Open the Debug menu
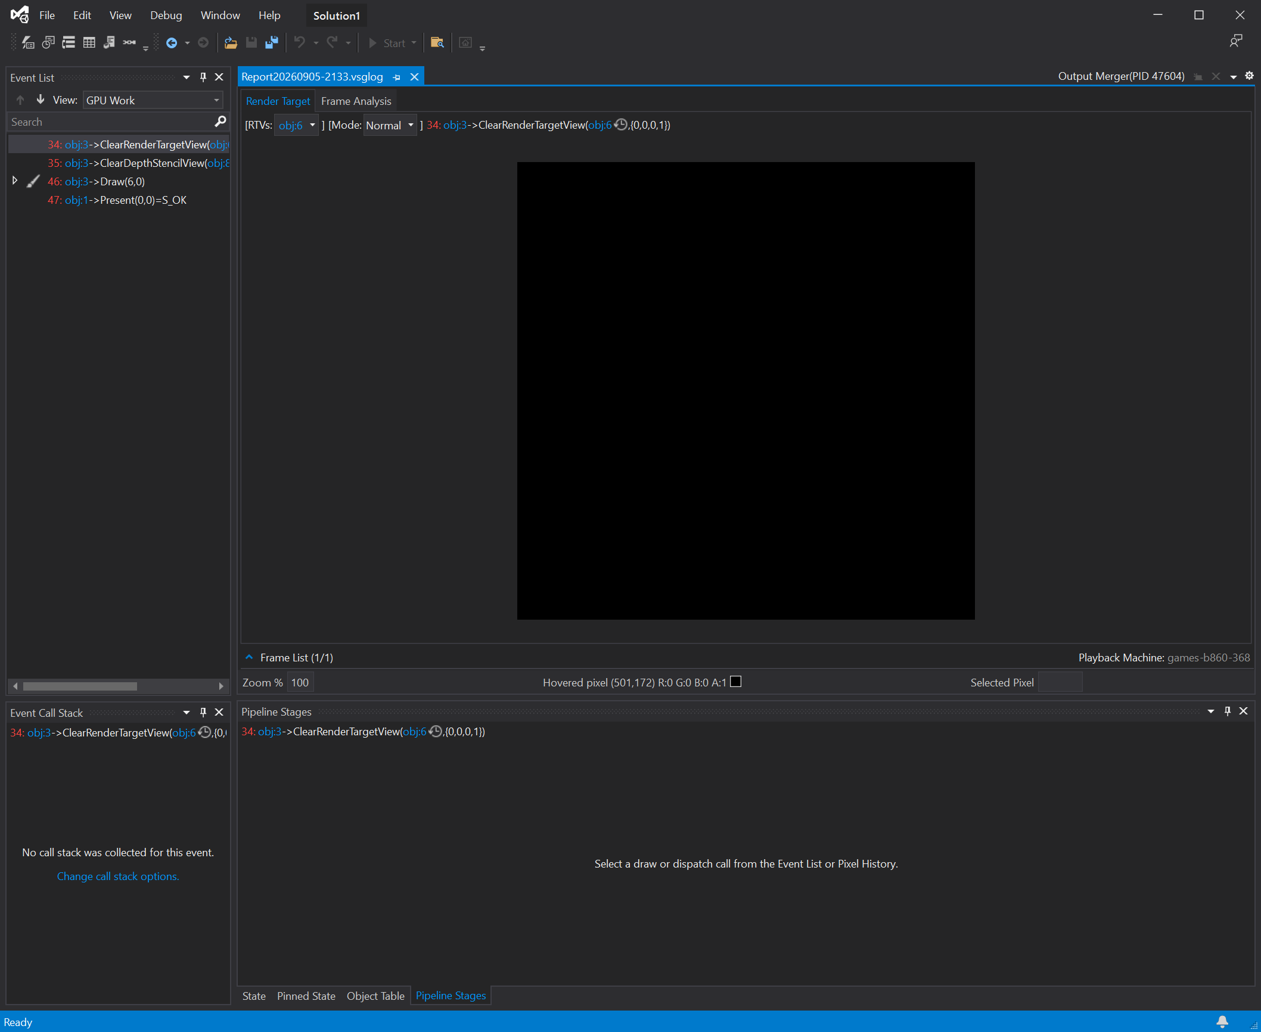Screen dimensions: 1261x1032 tap(166, 15)
